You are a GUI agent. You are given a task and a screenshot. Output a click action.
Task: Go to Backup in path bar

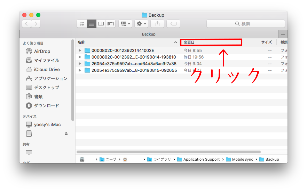(x=269, y=159)
